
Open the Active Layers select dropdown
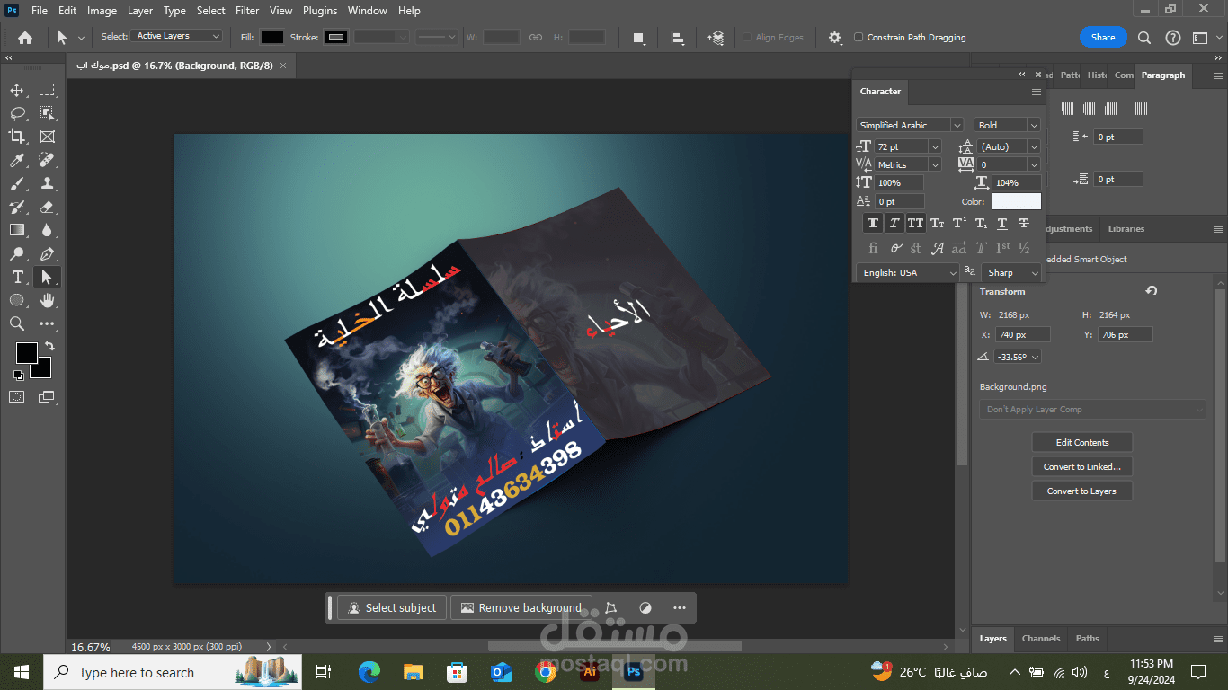pos(177,36)
